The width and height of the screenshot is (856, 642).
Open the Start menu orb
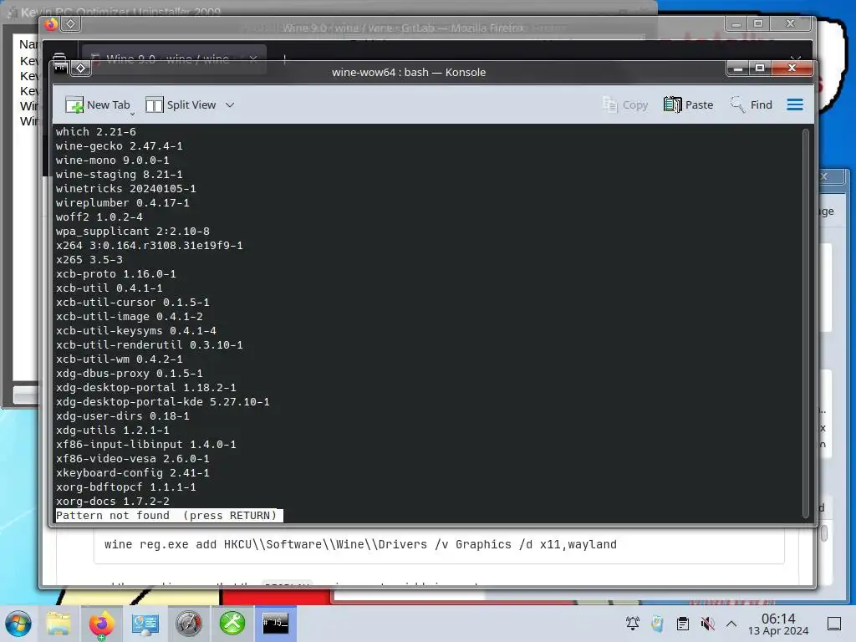pyautogui.click(x=18, y=624)
